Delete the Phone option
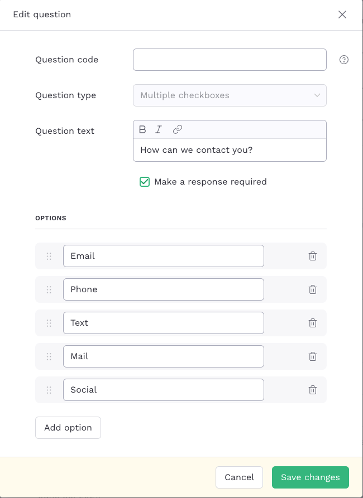The width and height of the screenshot is (363, 498). click(x=313, y=289)
